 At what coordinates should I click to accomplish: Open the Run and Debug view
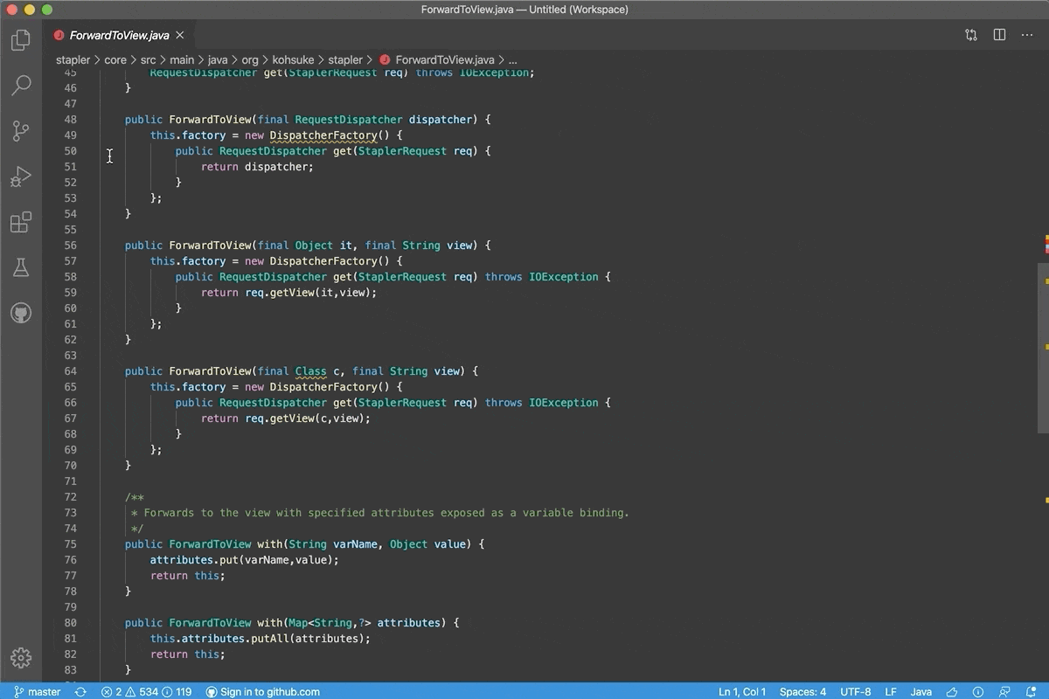coord(21,176)
